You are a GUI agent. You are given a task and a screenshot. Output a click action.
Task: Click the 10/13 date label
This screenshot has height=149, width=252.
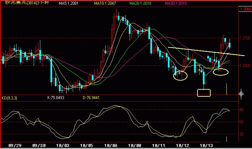point(206,146)
